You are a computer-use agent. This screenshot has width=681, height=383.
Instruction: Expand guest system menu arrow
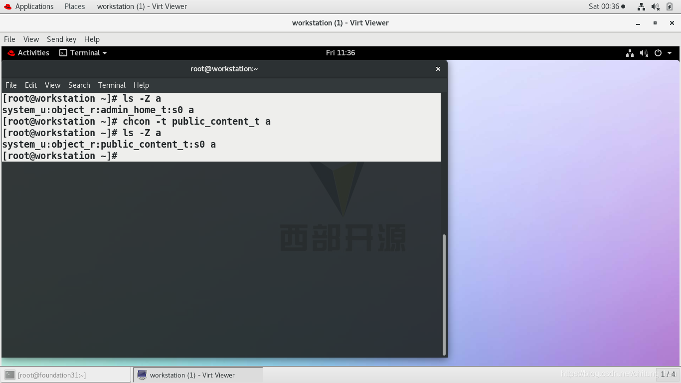click(x=670, y=53)
